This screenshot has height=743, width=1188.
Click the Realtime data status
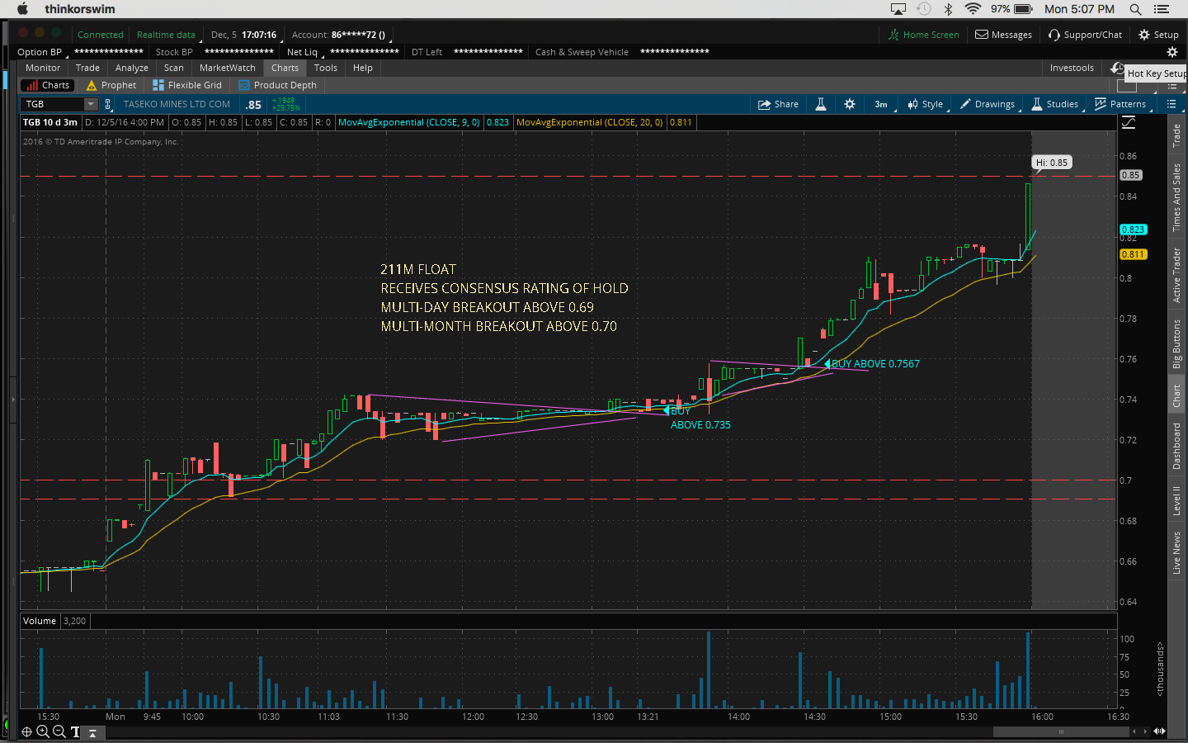click(x=166, y=35)
